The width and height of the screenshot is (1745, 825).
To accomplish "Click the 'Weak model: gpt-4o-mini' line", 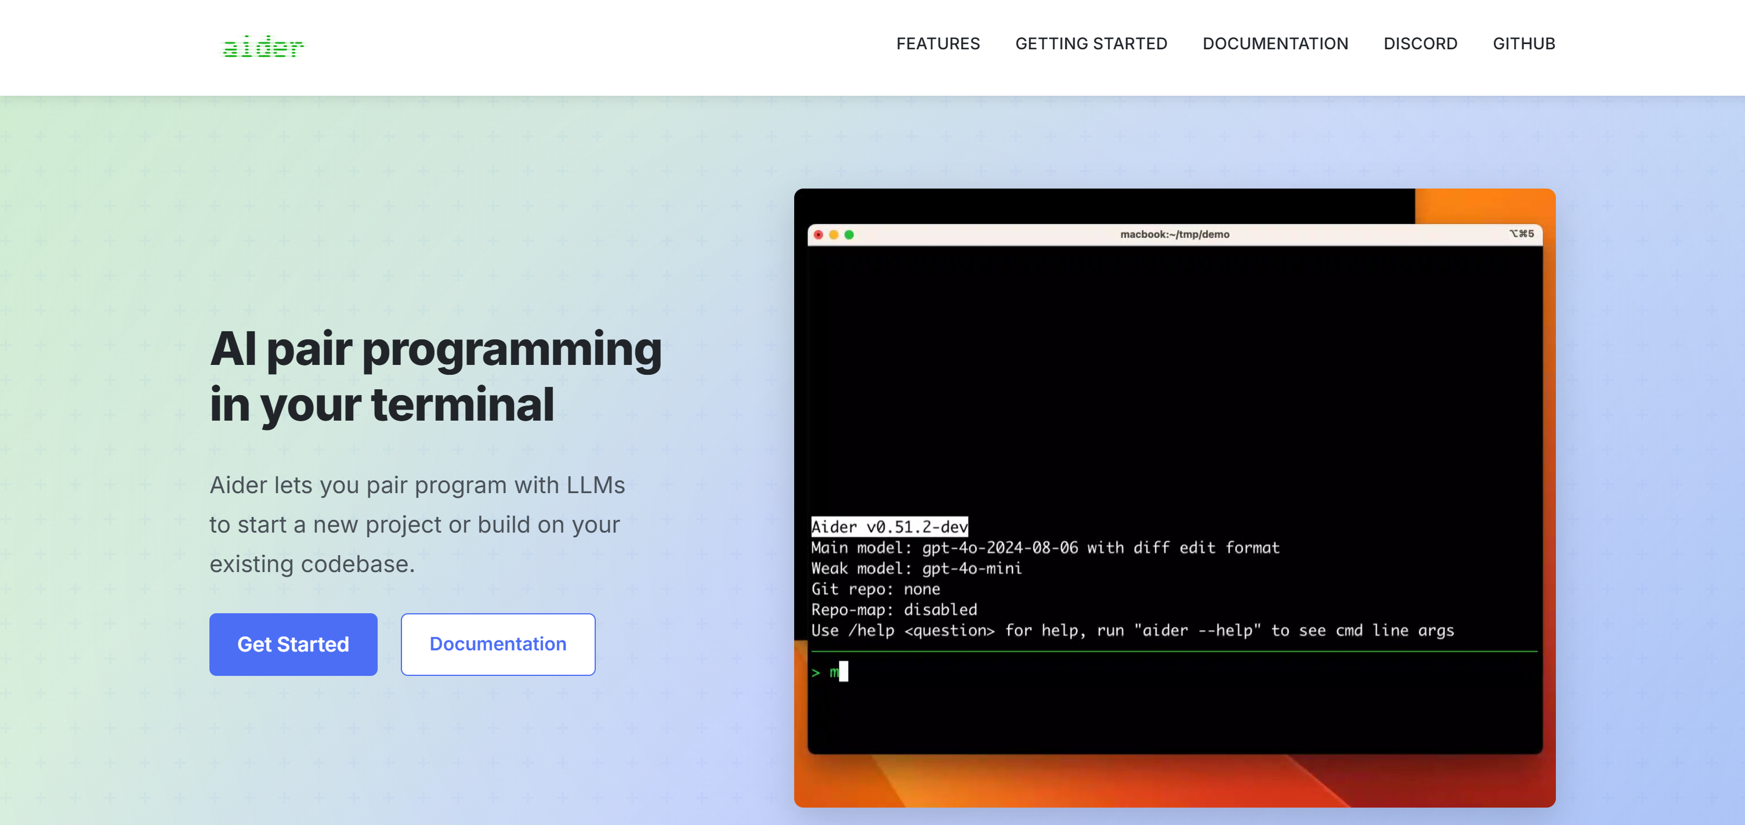I will click(916, 569).
